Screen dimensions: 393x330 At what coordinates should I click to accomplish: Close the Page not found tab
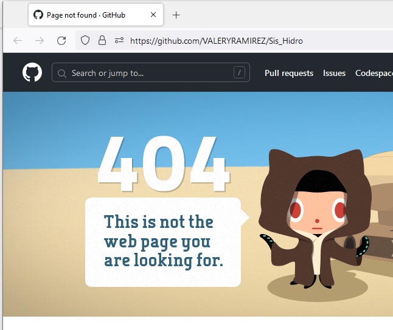(x=153, y=15)
